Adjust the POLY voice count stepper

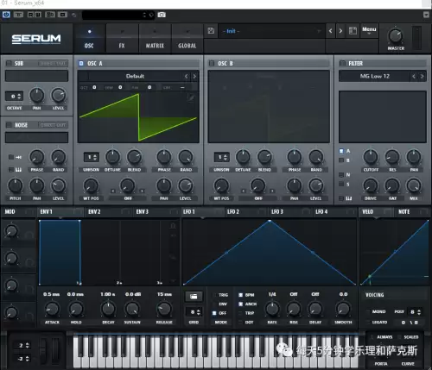[x=415, y=312]
